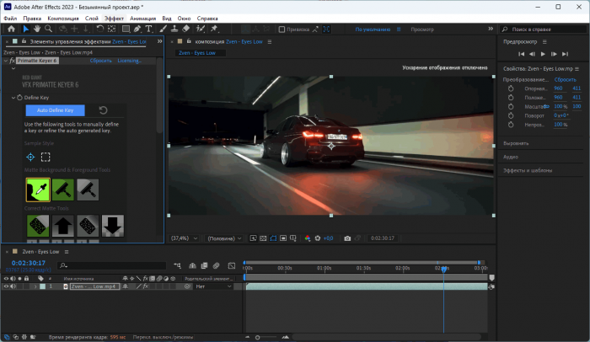Take a snapshot with the camera icon

pos(347,238)
